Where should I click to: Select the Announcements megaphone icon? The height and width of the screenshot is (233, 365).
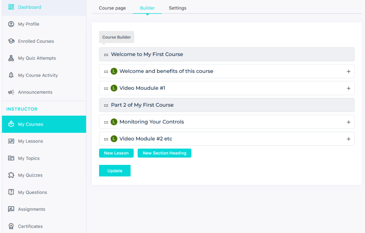pyautogui.click(x=11, y=92)
